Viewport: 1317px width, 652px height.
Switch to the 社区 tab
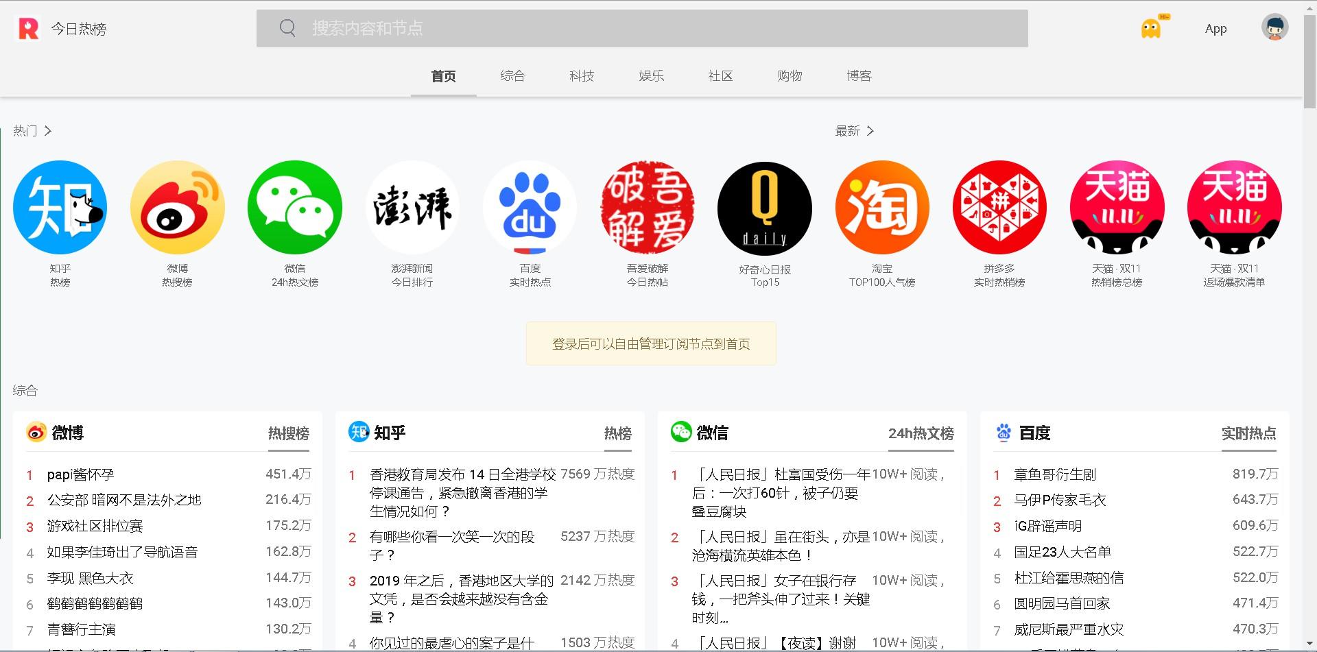[720, 76]
